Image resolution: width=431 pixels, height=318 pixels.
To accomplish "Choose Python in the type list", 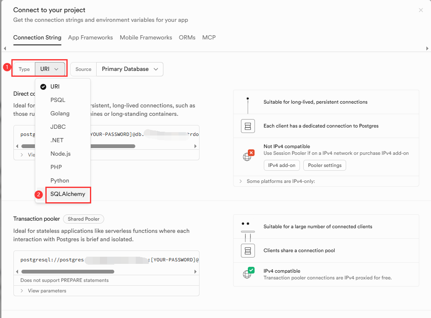I will point(60,180).
